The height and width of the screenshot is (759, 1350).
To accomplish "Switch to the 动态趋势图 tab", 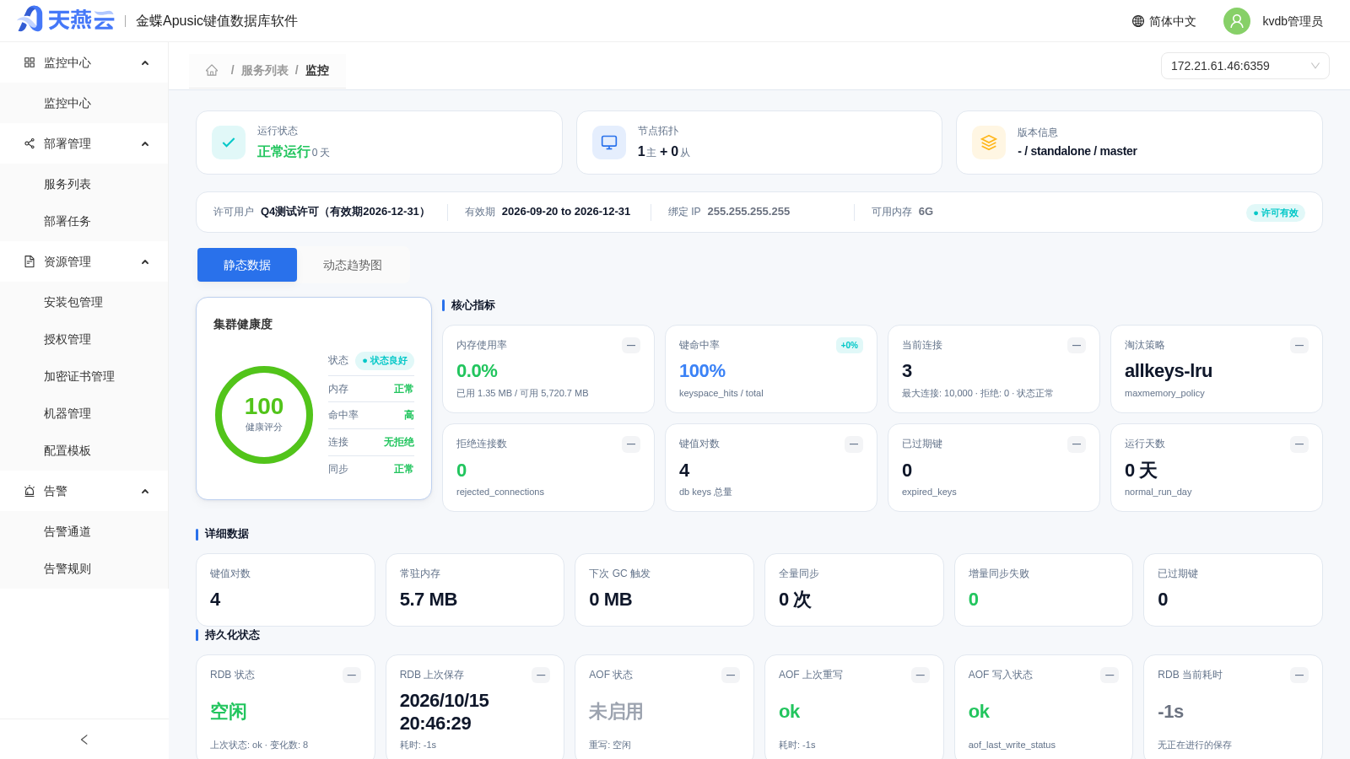I will tap(353, 265).
